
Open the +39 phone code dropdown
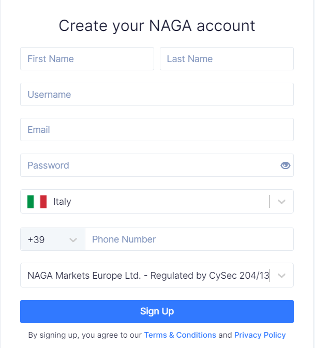click(53, 239)
